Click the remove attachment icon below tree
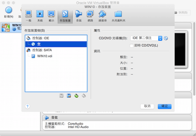The width and height of the screenshot is (196, 136). click(69, 96)
